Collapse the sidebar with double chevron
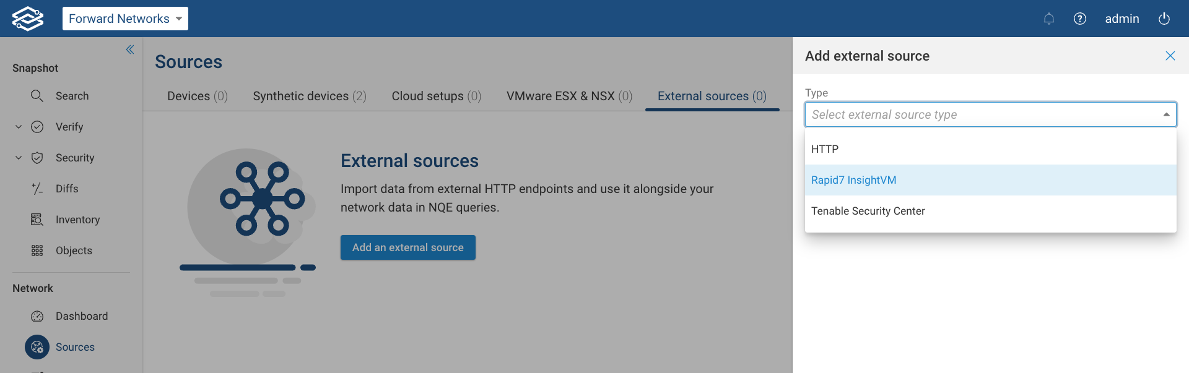Screen dimensions: 1189x373 point(130,49)
